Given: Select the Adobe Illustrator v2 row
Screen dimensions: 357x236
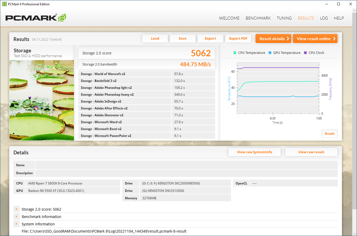Looking at the screenshot, I should tap(147, 115).
